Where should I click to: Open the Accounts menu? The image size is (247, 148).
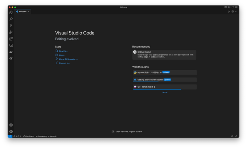pyautogui.click(x=11, y=125)
